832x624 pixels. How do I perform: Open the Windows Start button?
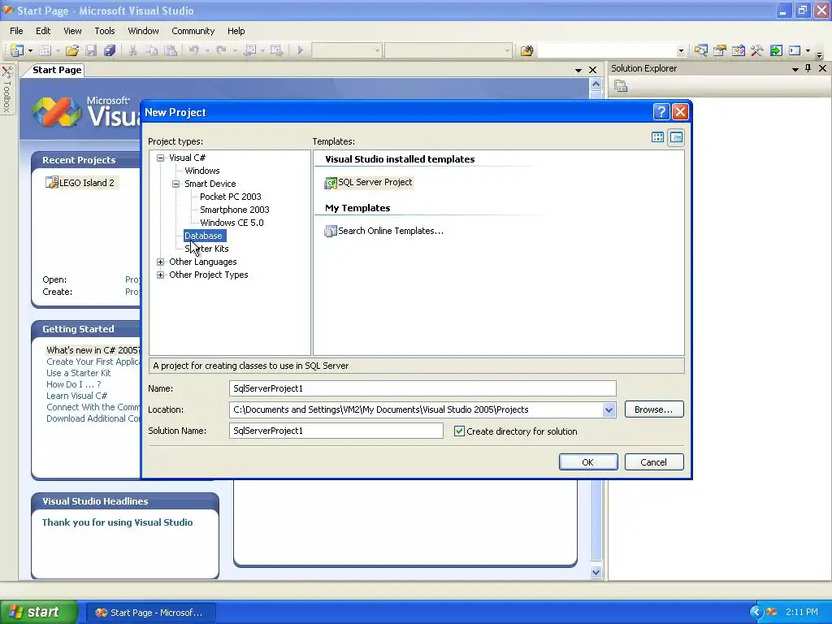[x=39, y=613]
